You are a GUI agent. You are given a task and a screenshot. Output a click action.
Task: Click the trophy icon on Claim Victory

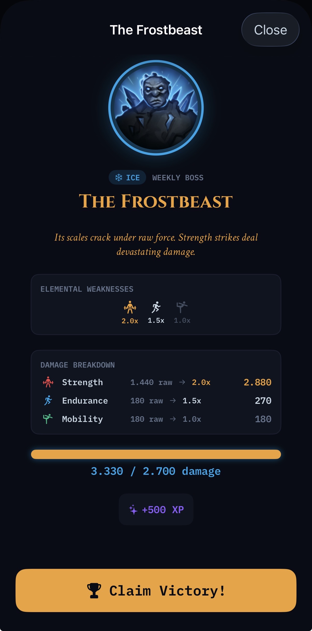94,591
